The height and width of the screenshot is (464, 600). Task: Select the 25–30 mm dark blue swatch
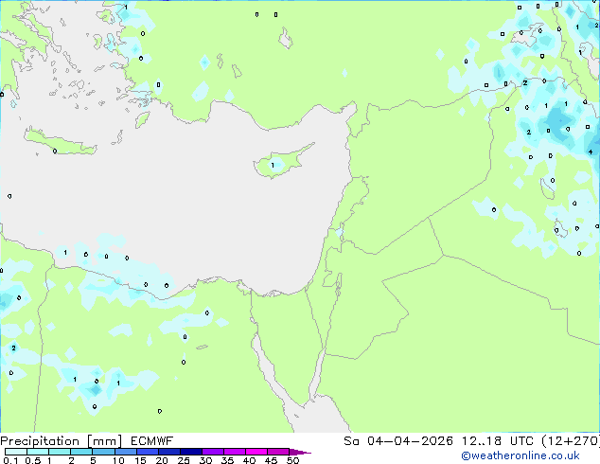190,452
